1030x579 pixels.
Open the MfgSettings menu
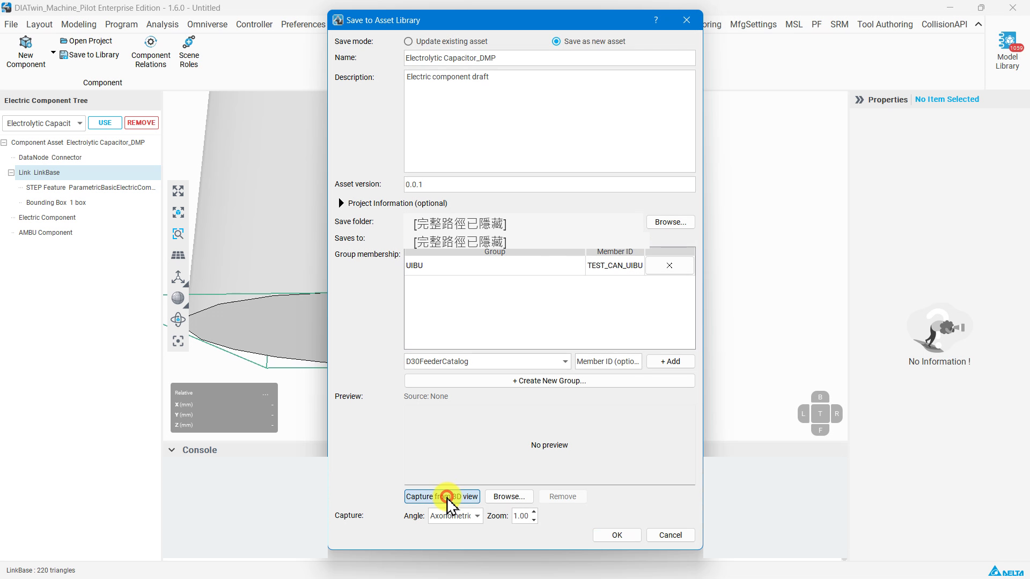(x=753, y=24)
